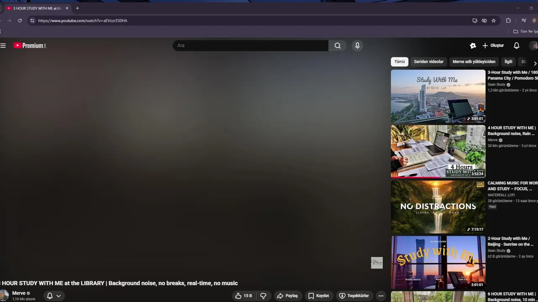Select the Seriden videolar chip

(428, 62)
